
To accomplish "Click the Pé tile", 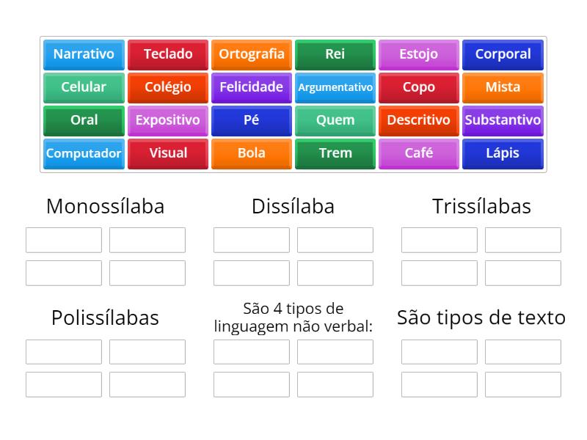I will click(x=251, y=120).
